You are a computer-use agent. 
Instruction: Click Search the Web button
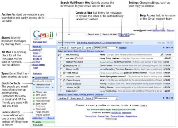tap(110, 34)
